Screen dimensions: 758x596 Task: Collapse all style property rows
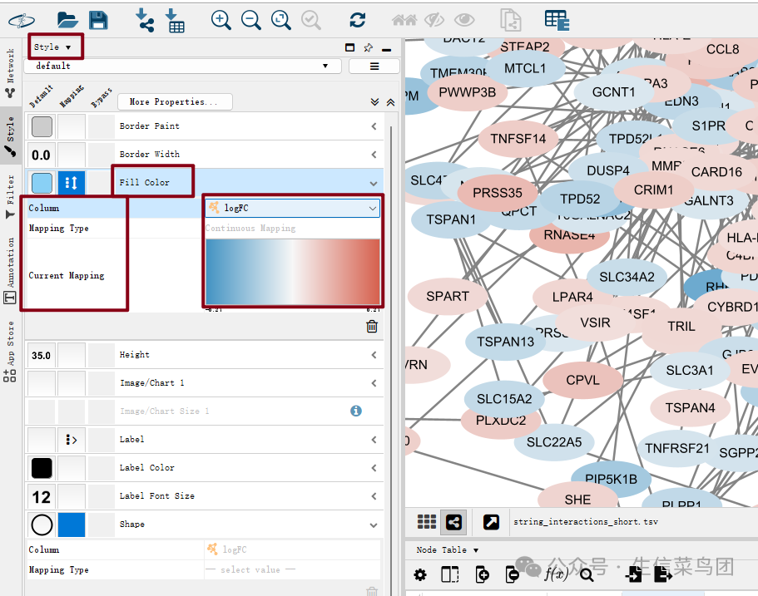[x=390, y=102]
